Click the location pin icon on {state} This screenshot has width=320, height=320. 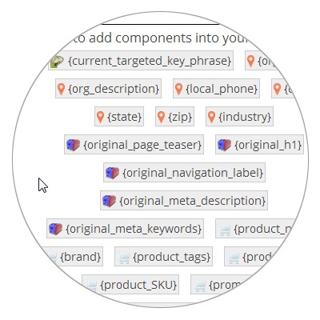coord(100,117)
